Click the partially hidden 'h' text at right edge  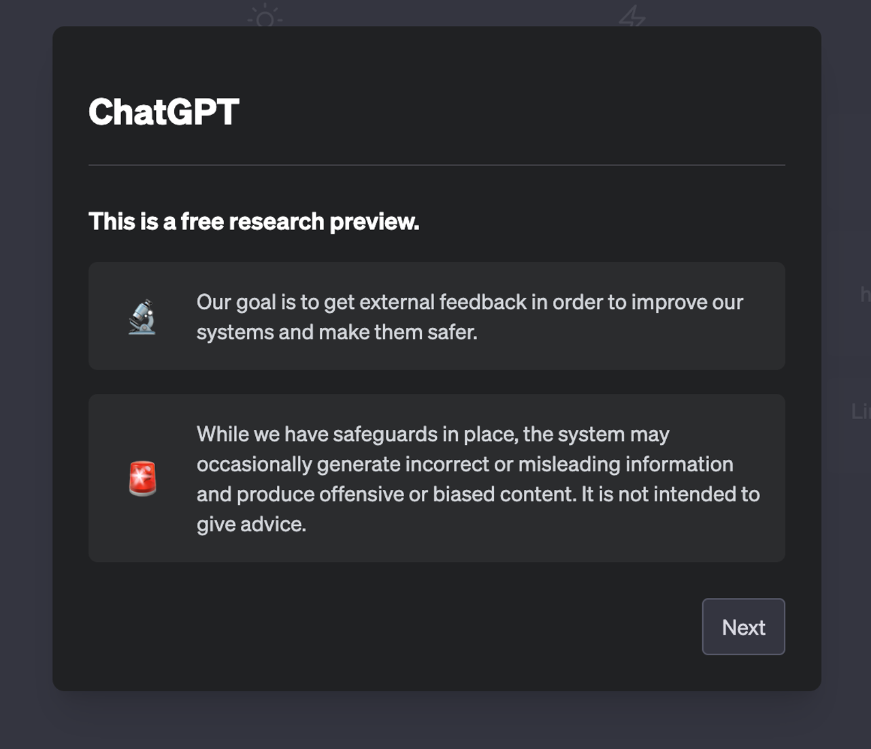[865, 294]
